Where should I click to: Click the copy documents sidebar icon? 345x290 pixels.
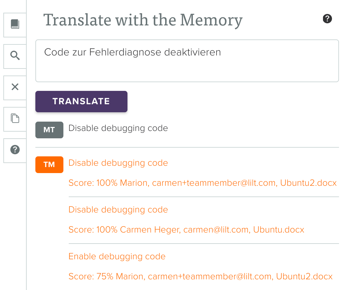[15, 118]
